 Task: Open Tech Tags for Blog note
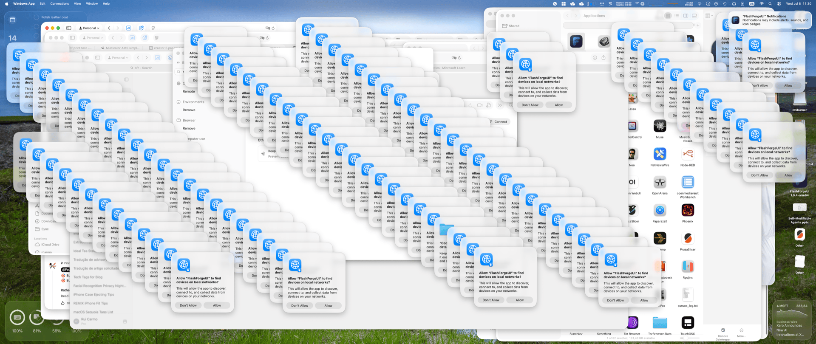coord(88,277)
